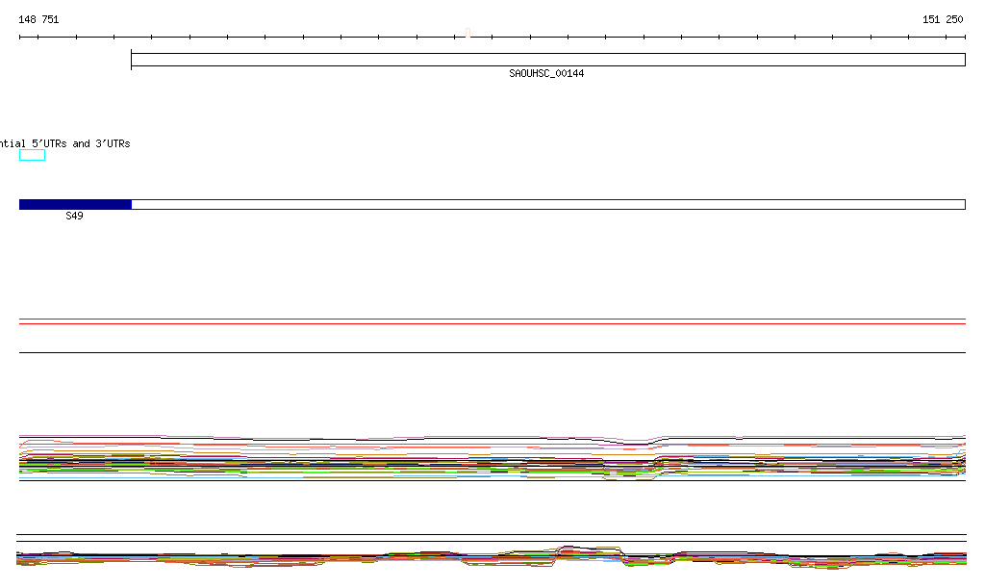
Task: Click the upper multicolored expression profile band
Action: click(x=385, y=459)
